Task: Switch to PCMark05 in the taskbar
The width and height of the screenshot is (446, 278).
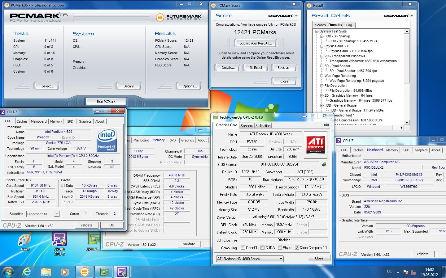Action: coord(84,272)
